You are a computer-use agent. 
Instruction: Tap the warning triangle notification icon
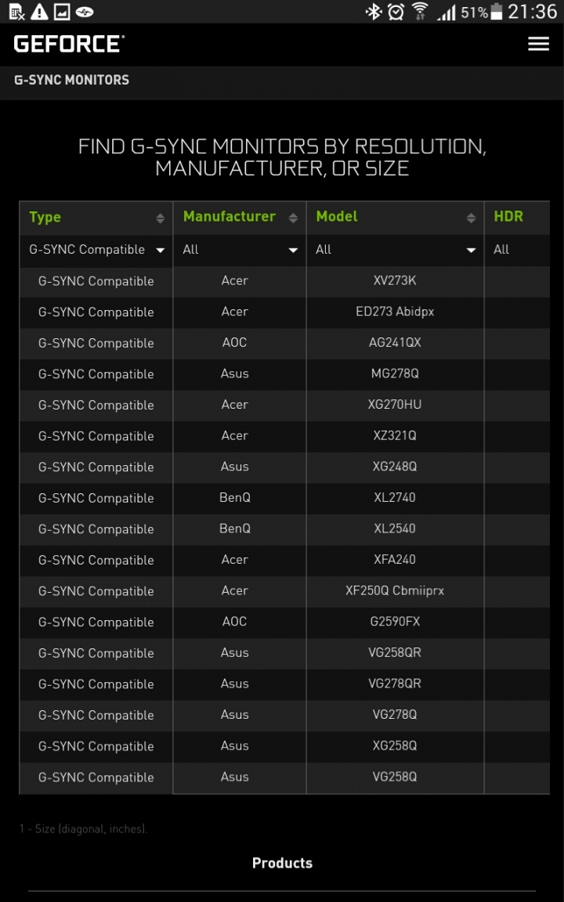click(39, 12)
